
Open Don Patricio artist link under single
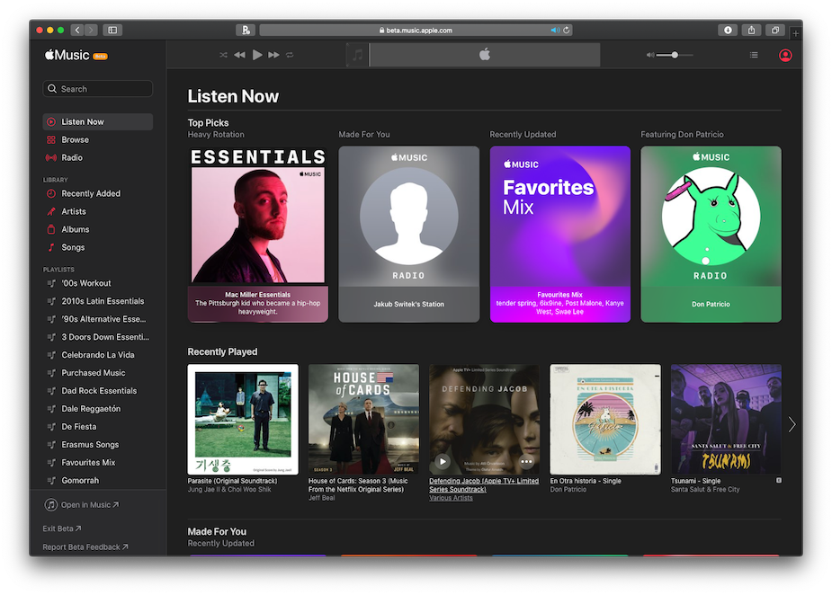568,490
